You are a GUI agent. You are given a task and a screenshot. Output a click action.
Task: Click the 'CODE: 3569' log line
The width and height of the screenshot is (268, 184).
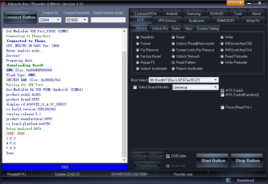point(15,133)
